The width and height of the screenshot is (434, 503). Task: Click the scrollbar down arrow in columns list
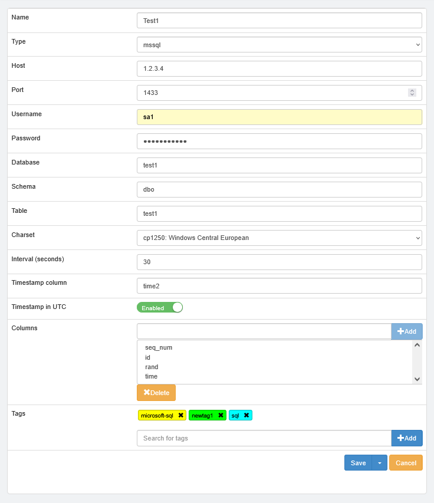click(416, 379)
